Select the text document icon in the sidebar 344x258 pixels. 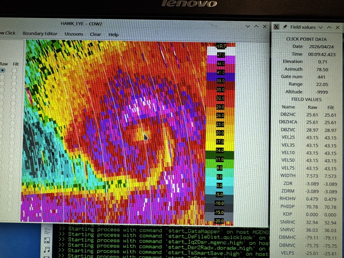tap(47, 230)
